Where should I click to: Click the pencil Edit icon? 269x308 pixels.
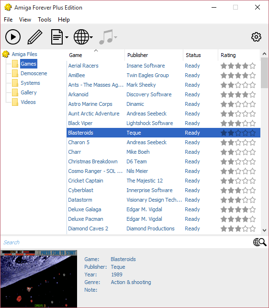[x=35, y=37]
